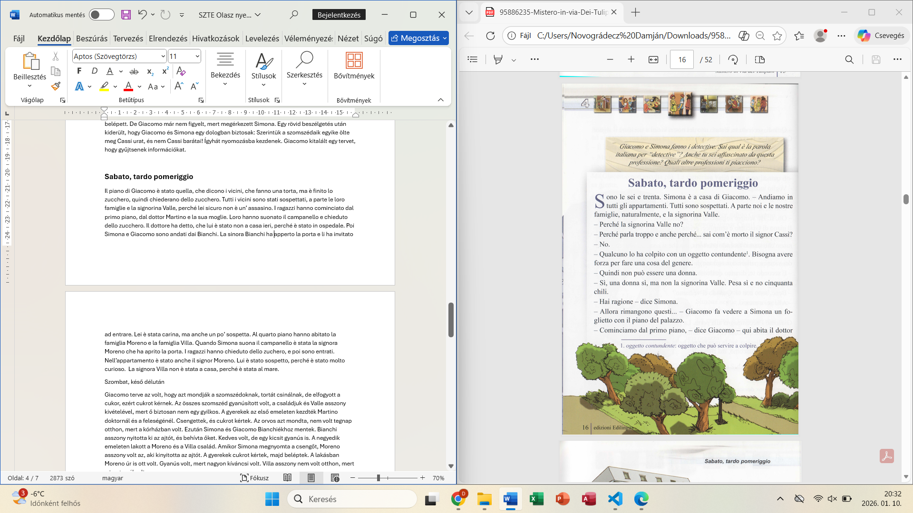The width and height of the screenshot is (913, 513).
Task: Apply strikethrough formatting in ribbon
Action: 134,71
